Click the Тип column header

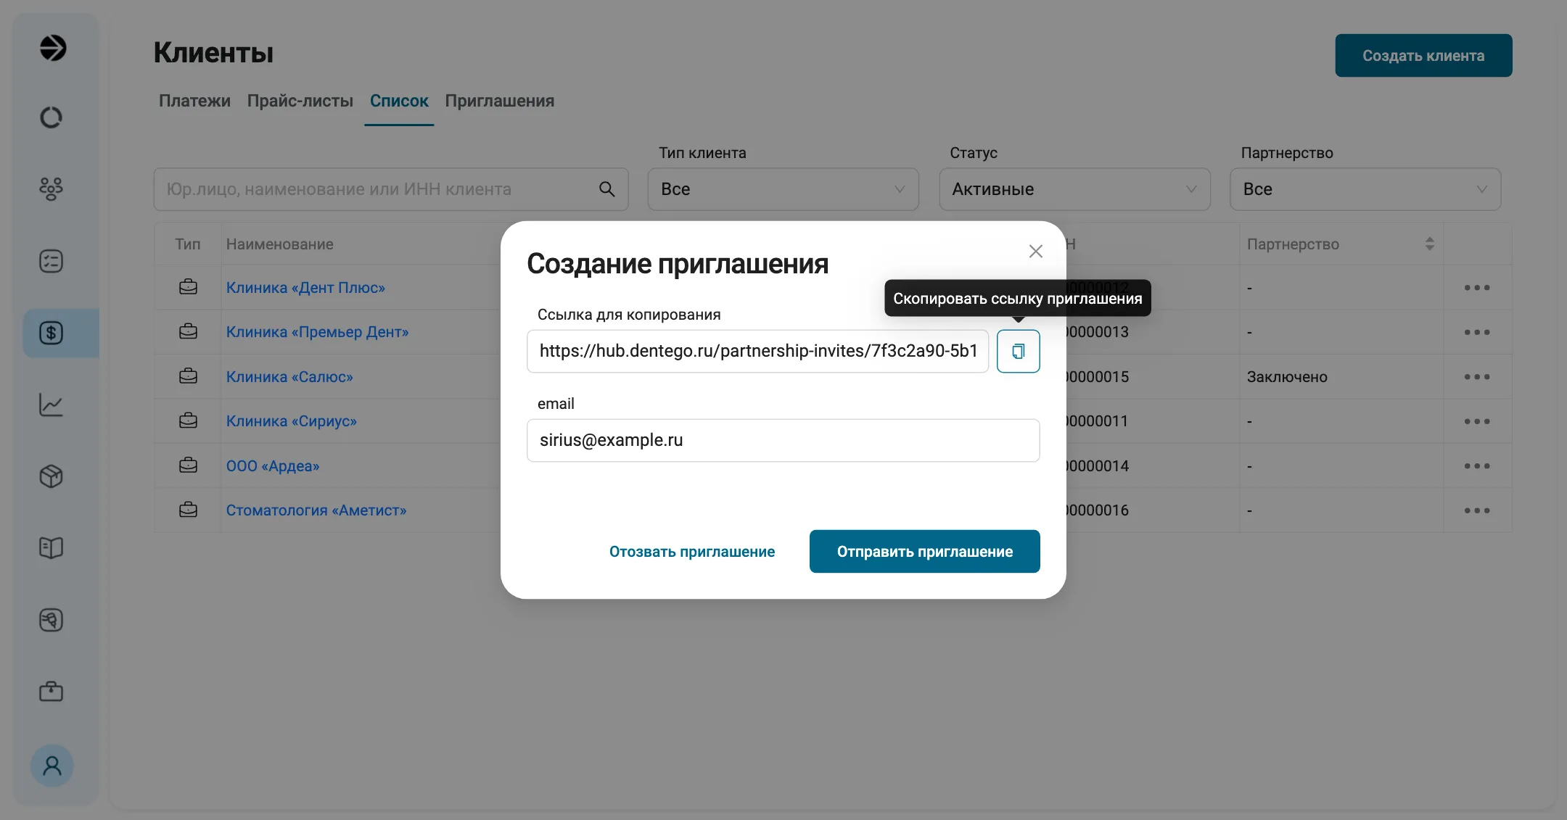(187, 244)
